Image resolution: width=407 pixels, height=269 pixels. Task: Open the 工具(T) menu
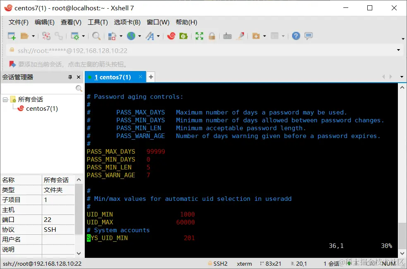(x=98, y=22)
